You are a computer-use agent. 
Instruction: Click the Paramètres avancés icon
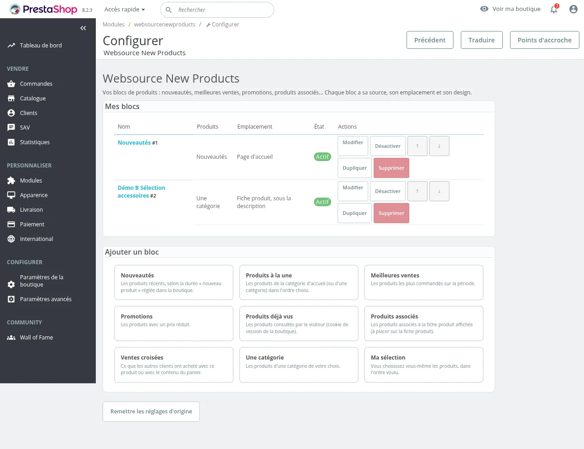tap(11, 299)
